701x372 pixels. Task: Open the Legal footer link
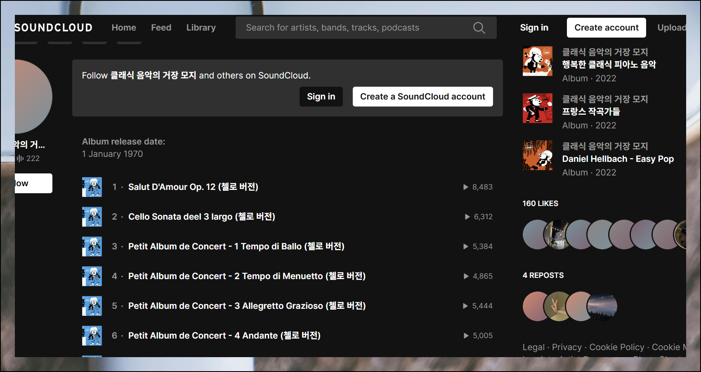click(x=533, y=347)
